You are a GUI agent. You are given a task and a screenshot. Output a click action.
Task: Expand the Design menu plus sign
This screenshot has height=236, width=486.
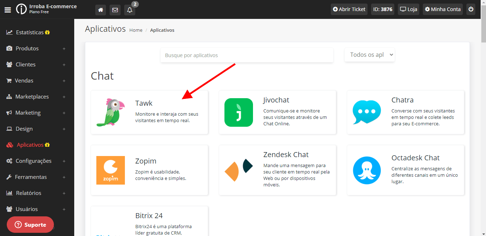pyautogui.click(x=64, y=129)
